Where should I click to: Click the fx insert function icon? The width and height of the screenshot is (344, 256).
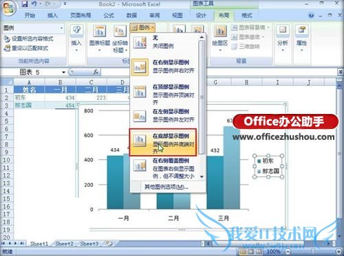coord(96,72)
